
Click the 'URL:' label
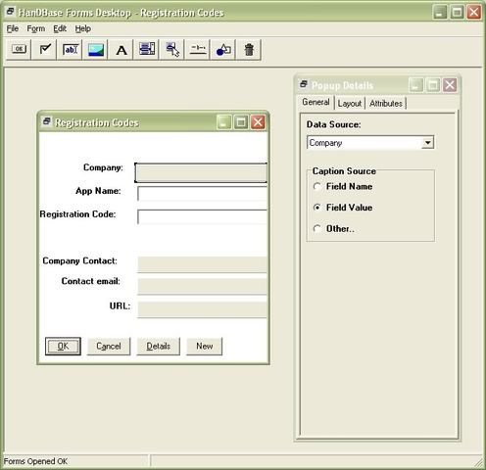(x=120, y=305)
